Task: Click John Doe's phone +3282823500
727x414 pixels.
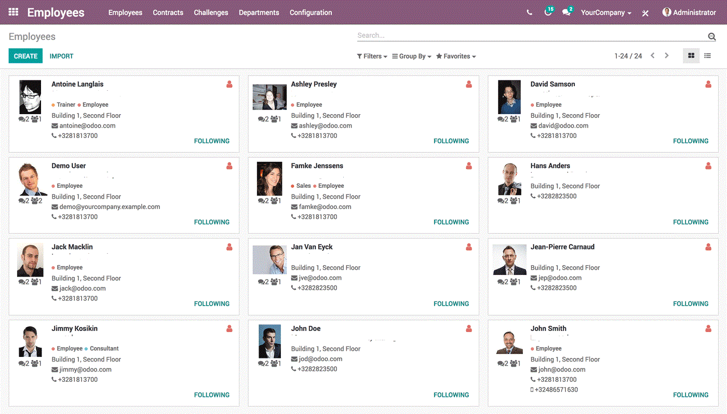Action: click(317, 369)
